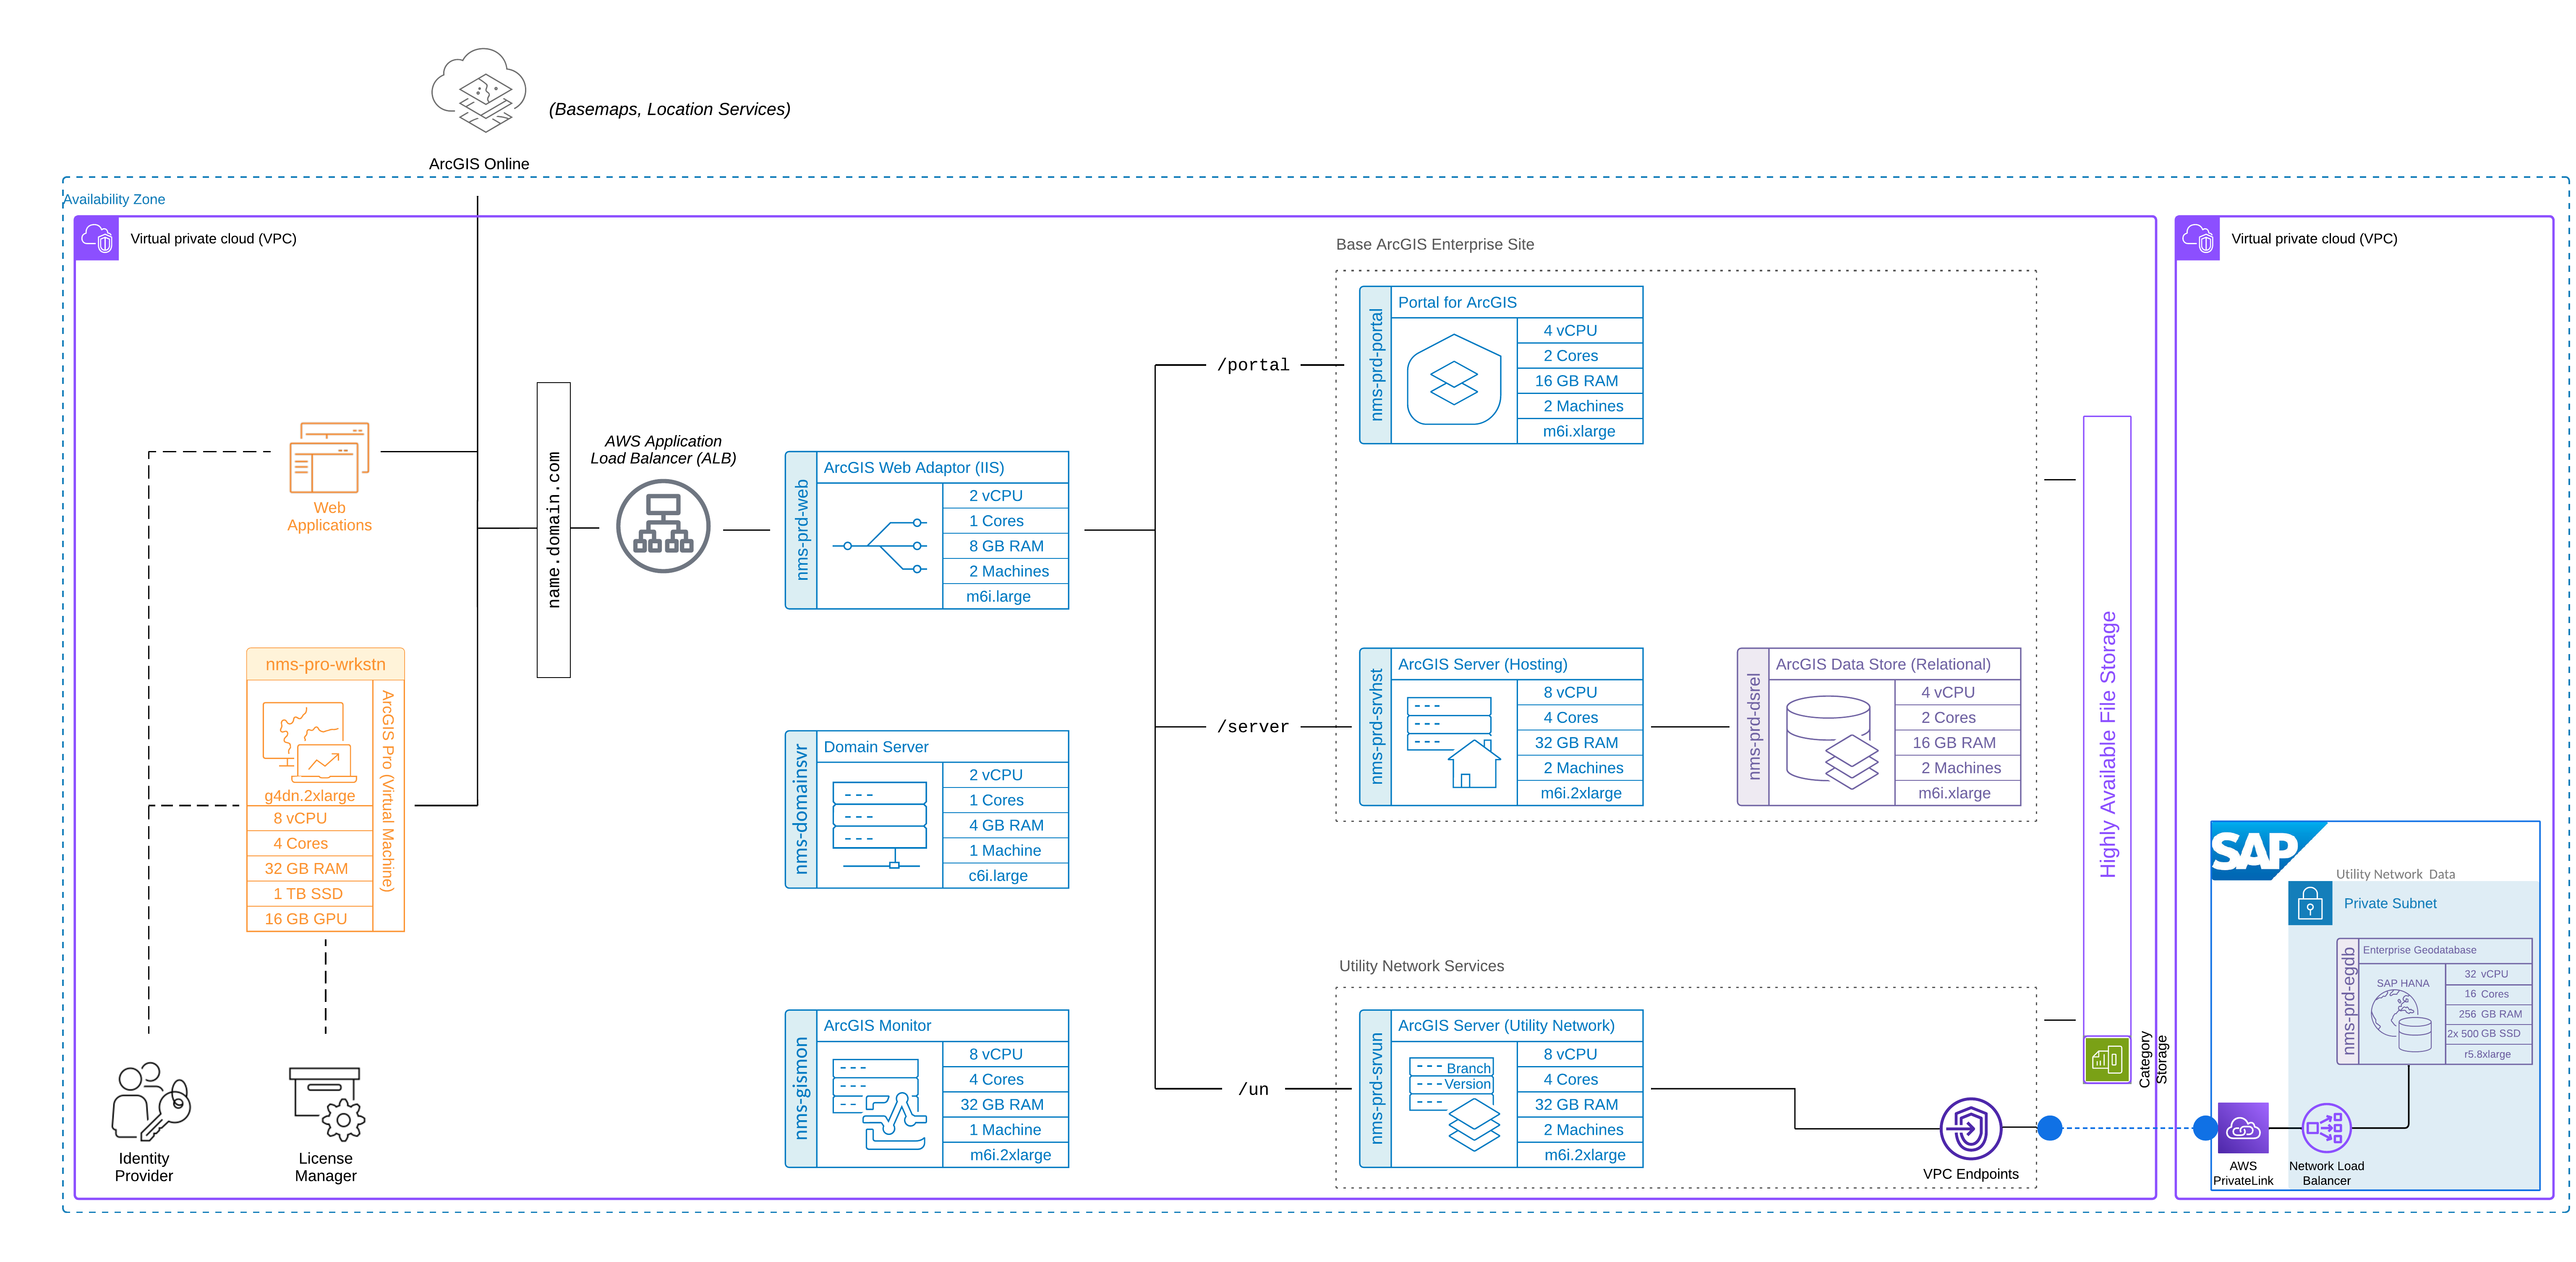Click the ArcGIS Server (Utility Network) title
2576x1262 pixels.
[x=1506, y=1025]
